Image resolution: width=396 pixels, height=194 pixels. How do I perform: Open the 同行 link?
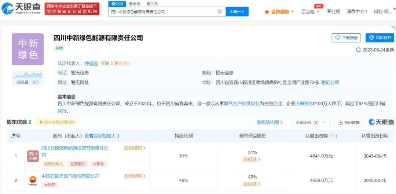[62, 111]
